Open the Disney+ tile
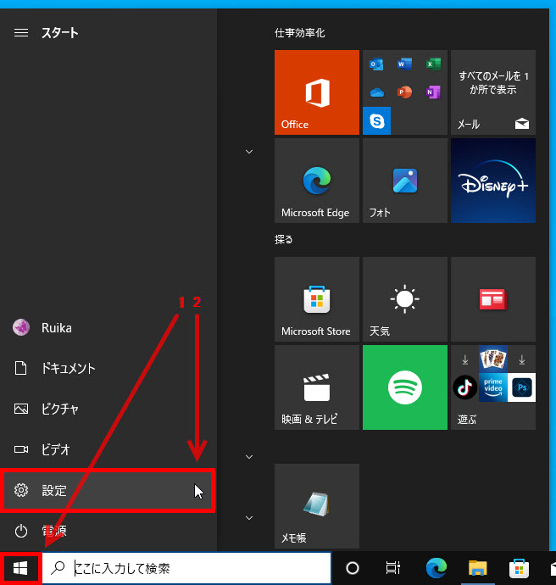Viewport: 556px width, 585px height. point(493,181)
